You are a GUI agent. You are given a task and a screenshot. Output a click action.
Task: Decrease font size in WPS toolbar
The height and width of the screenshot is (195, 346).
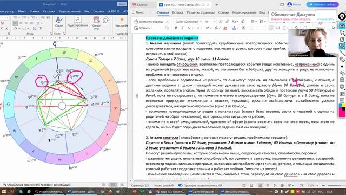(227, 22)
